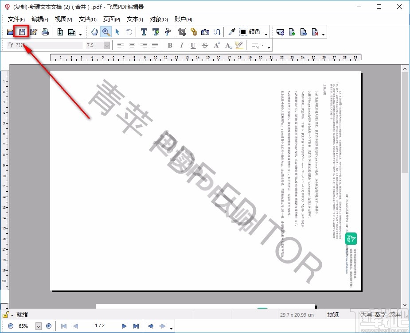Click the delete page icon with red X
This screenshot has height=333, width=410.
[x=315, y=32]
